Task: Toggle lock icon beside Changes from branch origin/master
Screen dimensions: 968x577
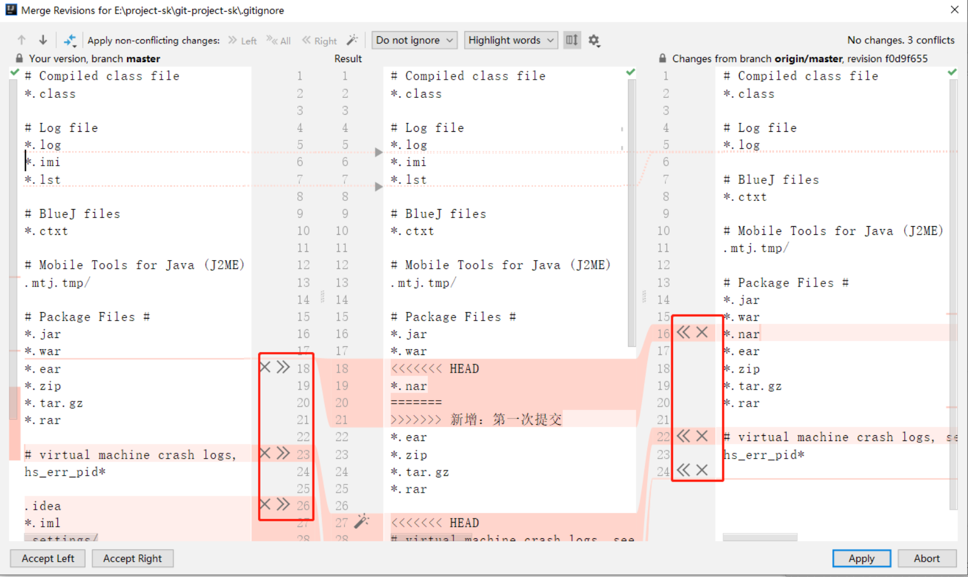Action: 663,59
